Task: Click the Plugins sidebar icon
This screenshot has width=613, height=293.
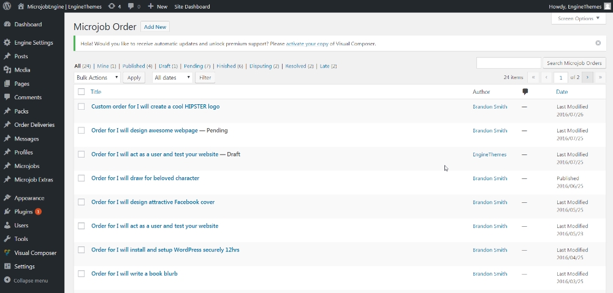Action: pyautogui.click(x=7, y=211)
